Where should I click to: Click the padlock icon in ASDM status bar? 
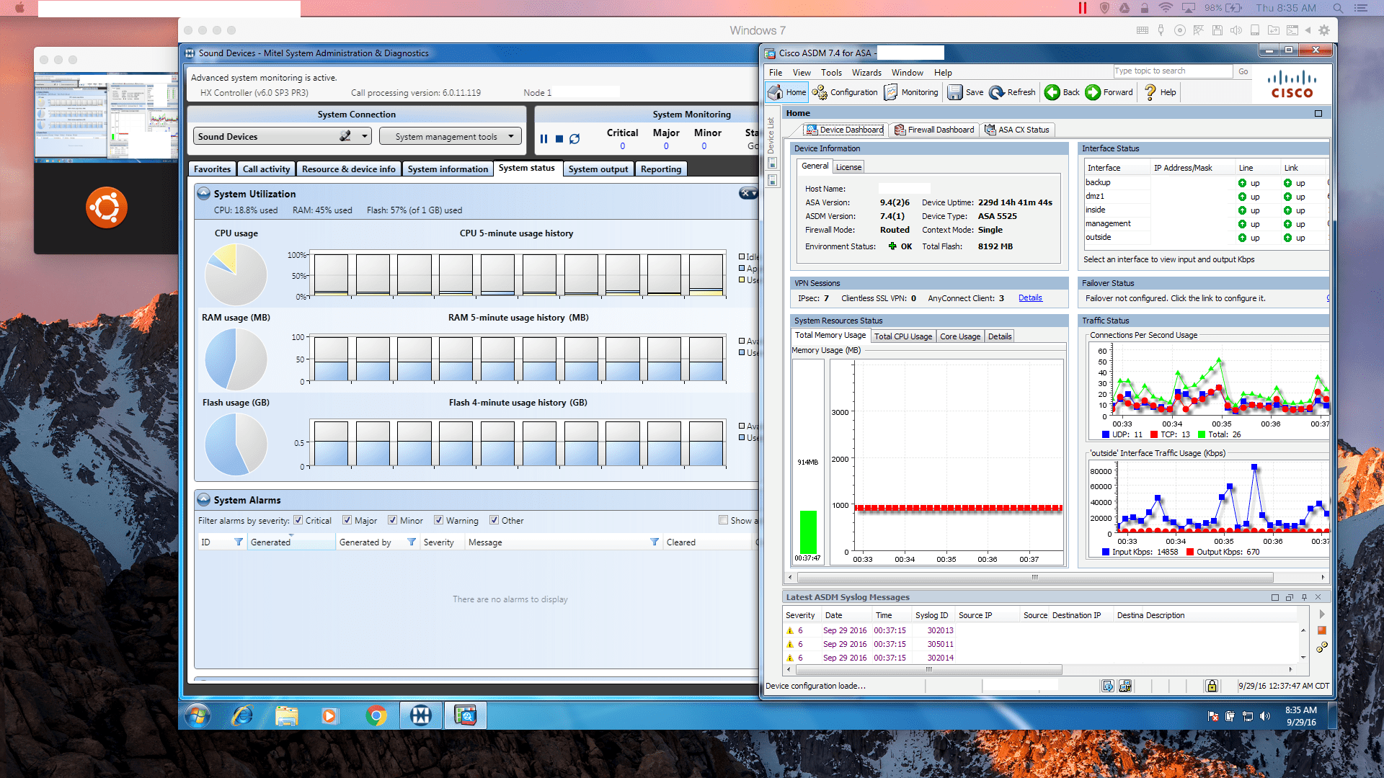(1212, 686)
